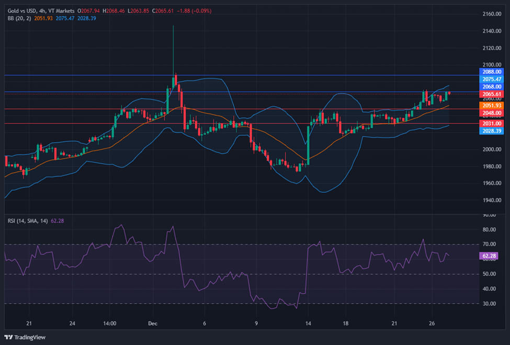Screen dimensions: 510x345
Task: Select the red 2048.00 price level label
Action: coord(492,113)
